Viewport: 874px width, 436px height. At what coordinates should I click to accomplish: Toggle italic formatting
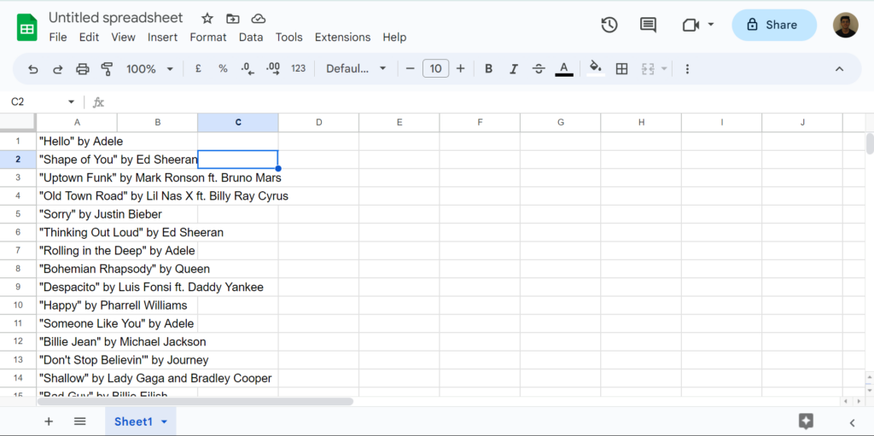[513, 68]
